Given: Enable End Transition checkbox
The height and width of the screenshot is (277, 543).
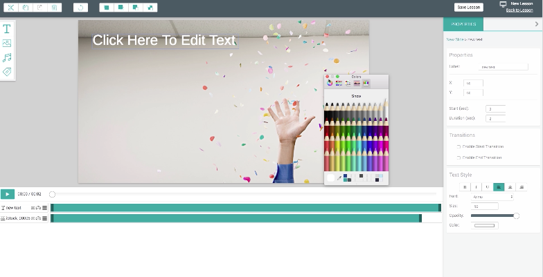Looking at the screenshot, I should [459, 157].
